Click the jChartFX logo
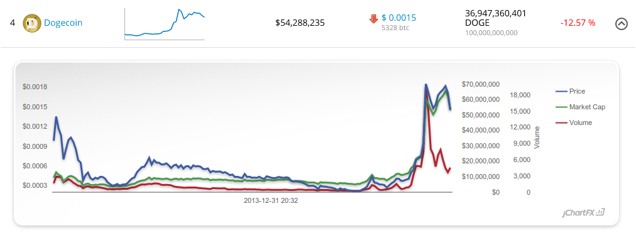 coord(584,212)
